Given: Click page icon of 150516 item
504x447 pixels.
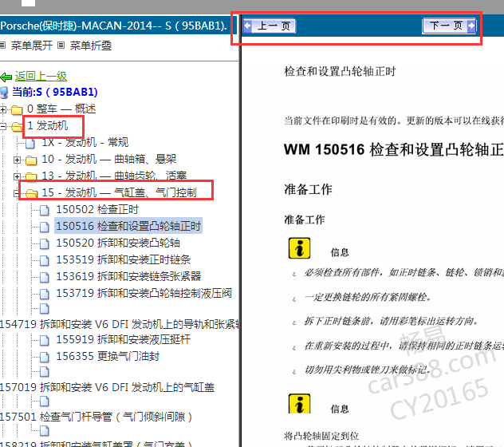Looking at the screenshot, I should pos(45,227).
